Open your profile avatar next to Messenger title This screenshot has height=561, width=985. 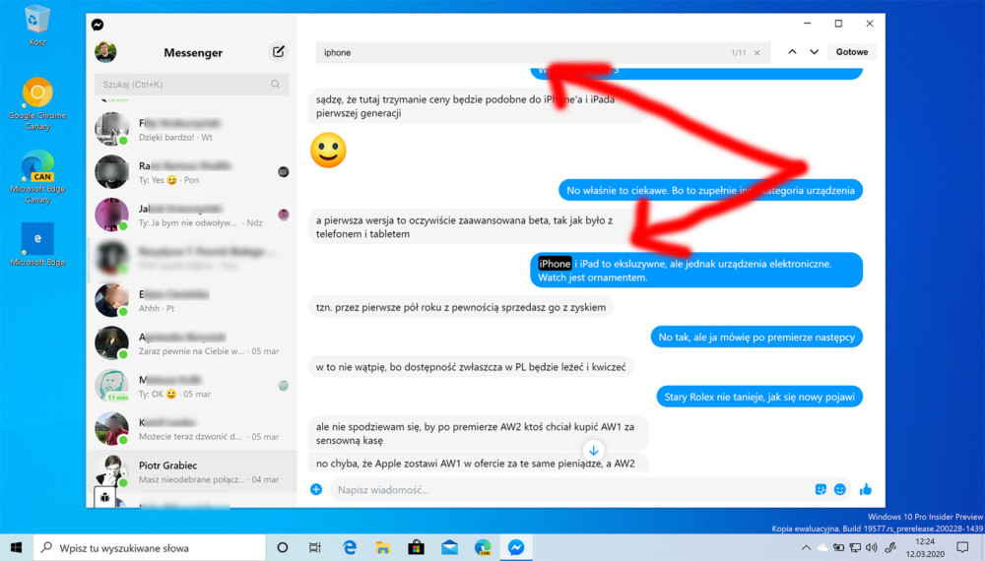tap(105, 52)
